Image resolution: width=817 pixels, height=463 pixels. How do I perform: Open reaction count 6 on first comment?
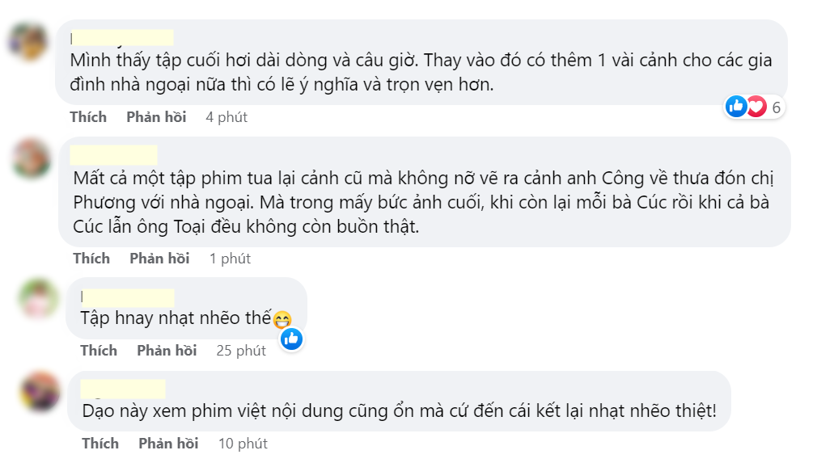pyautogui.click(x=776, y=107)
